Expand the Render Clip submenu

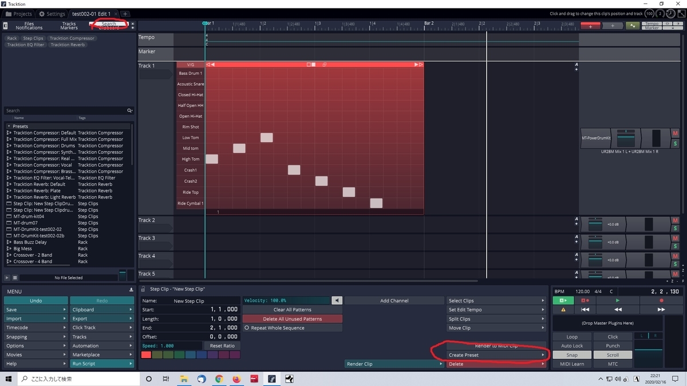(x=394, y=364)
